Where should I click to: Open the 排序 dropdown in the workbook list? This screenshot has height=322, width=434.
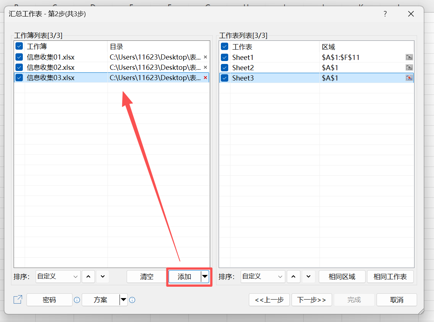(x=57, y=276)
